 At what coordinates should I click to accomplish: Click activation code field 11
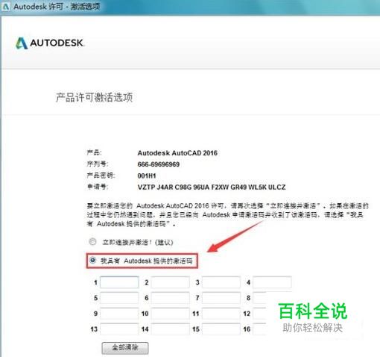[x=221, y=314]
